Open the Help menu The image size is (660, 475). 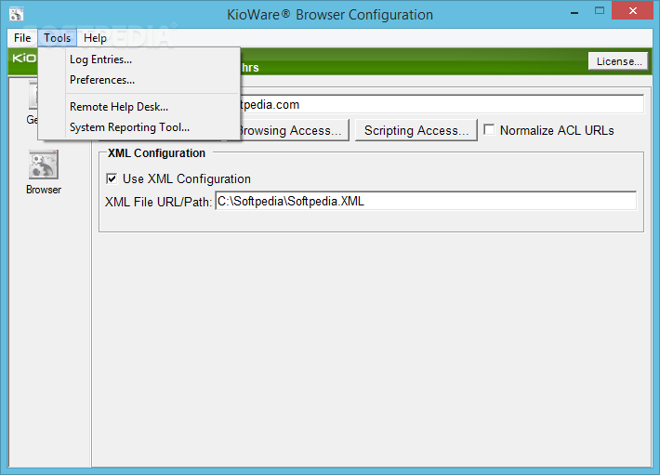click(95, 38)
